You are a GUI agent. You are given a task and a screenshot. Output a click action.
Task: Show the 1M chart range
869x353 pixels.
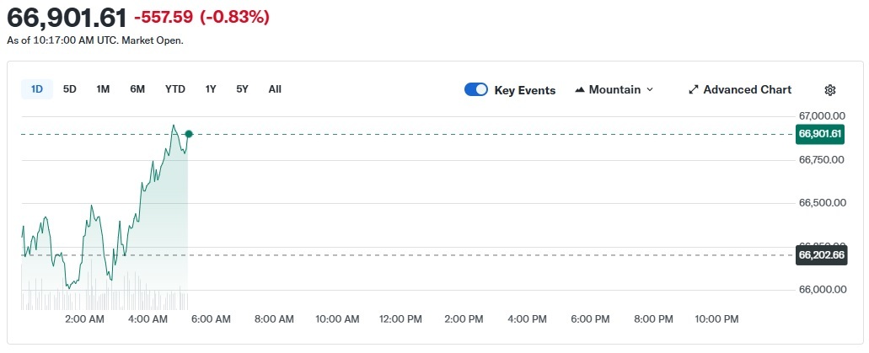pyautogui.click(x=103, y=89)
